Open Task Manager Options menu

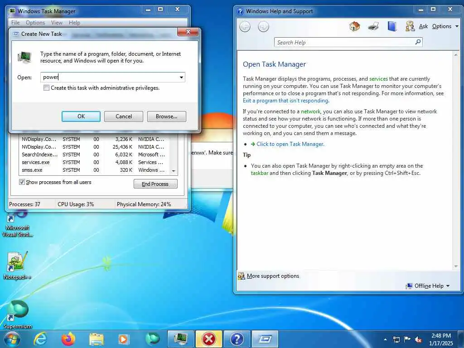point(35,23)
